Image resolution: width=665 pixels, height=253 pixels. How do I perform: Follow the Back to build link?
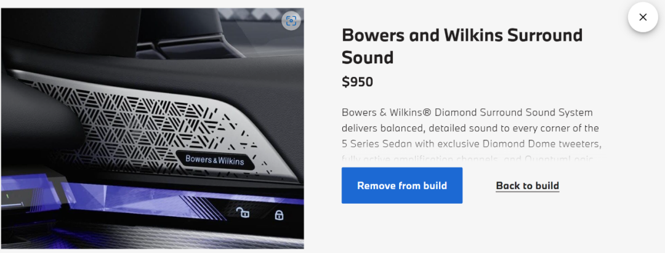tap(527, 186)
